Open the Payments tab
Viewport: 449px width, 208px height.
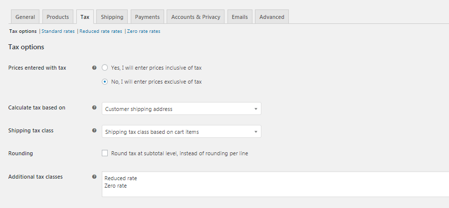[147, 17]
